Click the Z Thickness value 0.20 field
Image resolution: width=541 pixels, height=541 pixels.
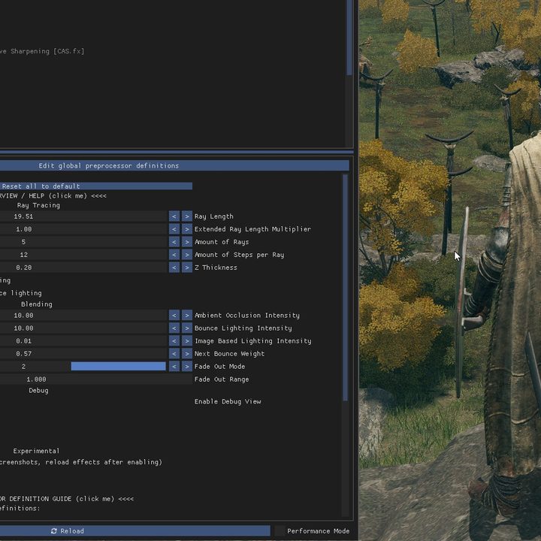(83, 267)
